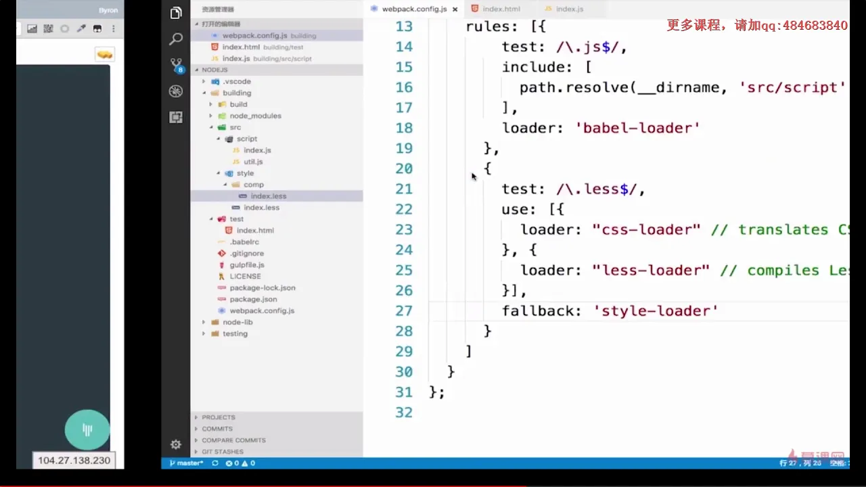Open the Manage gear icon in the activity bar
This screenshot has height=487, width=866.
[176, 444]
